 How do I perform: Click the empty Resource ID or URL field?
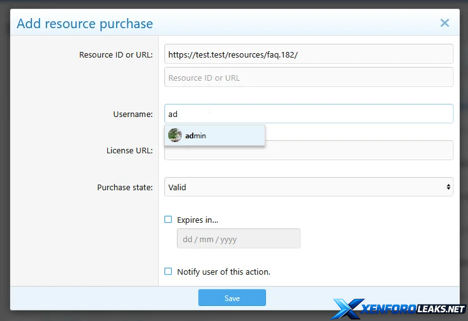tap(308, 78)
